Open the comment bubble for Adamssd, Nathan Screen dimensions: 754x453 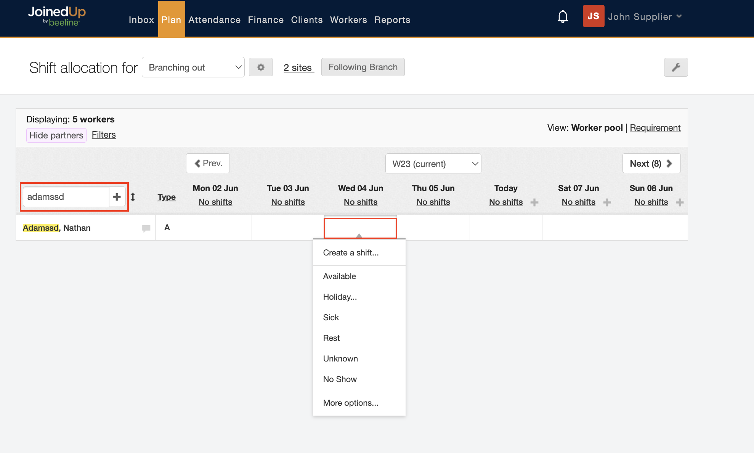click(x=146, y=228)
